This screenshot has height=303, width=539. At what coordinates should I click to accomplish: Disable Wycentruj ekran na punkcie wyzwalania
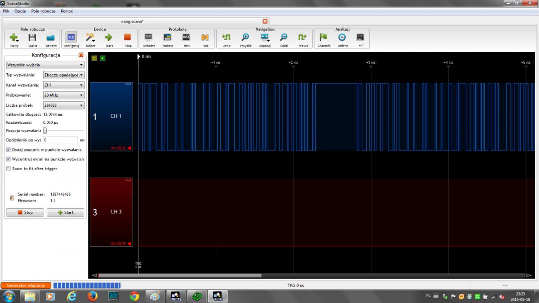8,159
